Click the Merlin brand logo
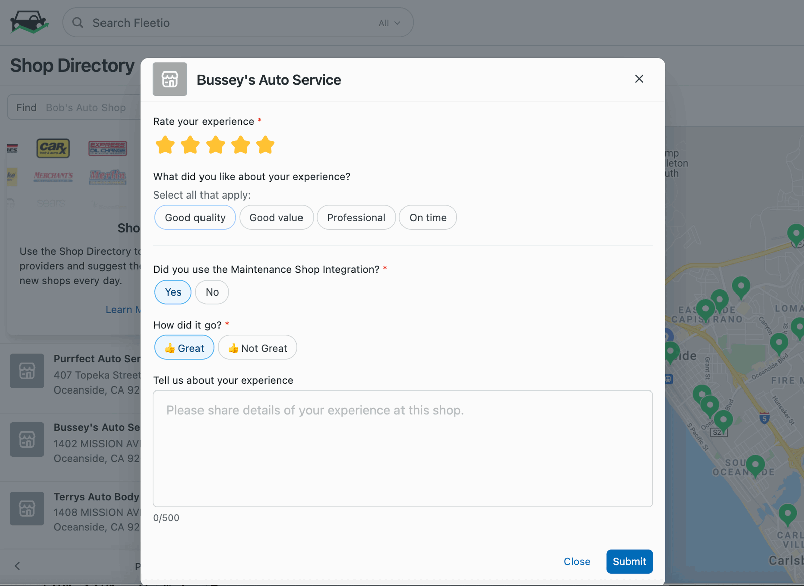Viewport: 804px width, 586px height. [108, 176]
